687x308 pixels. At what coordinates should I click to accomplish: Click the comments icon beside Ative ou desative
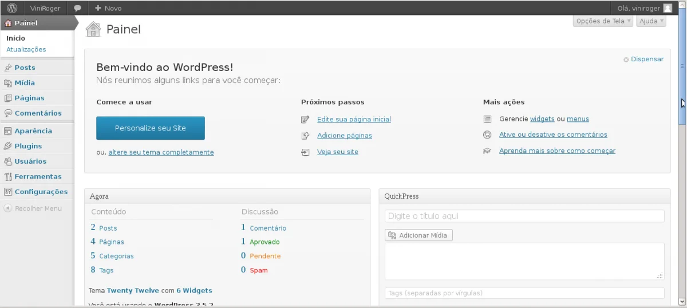487,135
